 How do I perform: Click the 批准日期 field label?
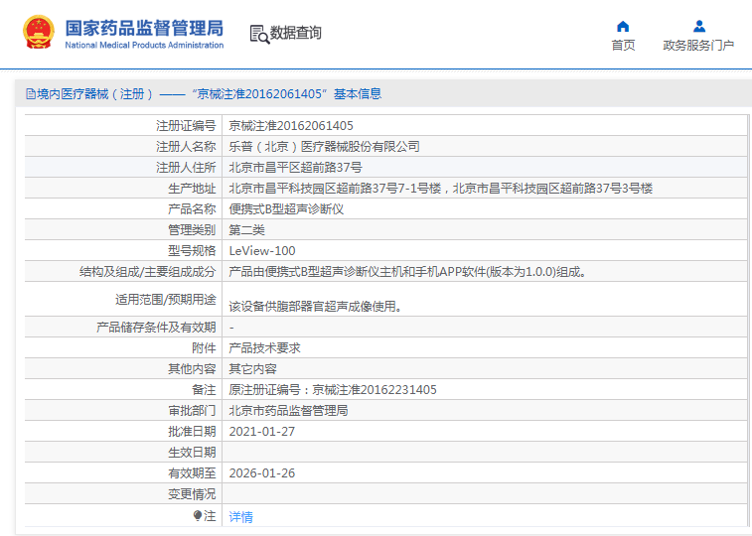click(192, 432)
